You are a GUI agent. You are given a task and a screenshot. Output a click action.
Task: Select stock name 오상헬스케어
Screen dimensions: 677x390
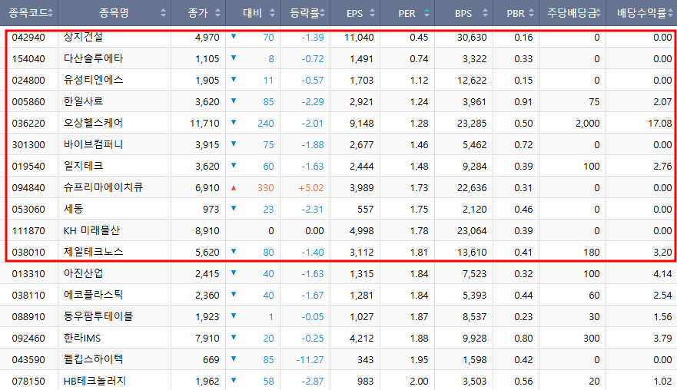pos(93,123)
